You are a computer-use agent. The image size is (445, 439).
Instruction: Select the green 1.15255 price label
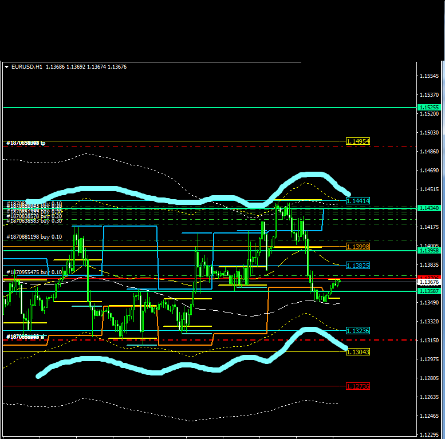point(429,108)
